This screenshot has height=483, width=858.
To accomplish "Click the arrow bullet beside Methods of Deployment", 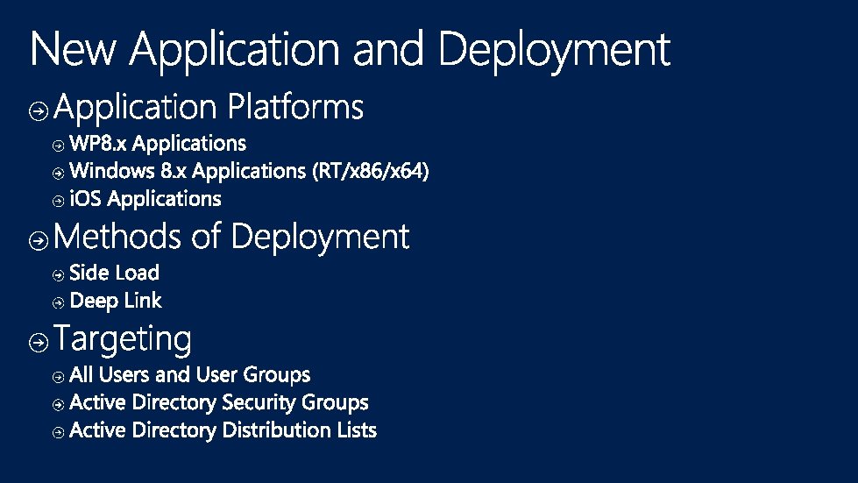I will click(x=39, y=241).
